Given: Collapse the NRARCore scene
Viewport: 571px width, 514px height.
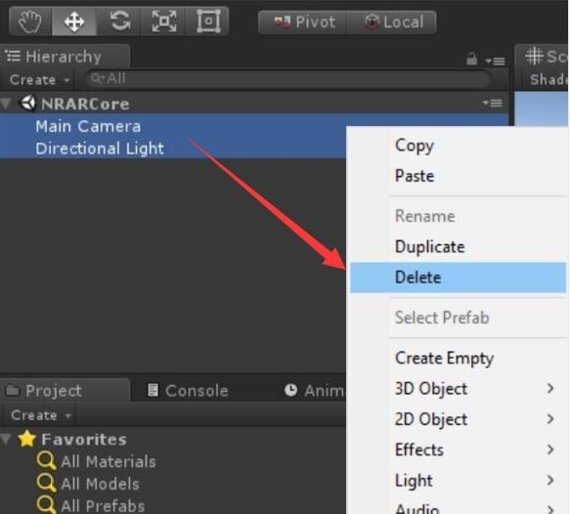Looking at the screenshot, I should tap(6, 104).
